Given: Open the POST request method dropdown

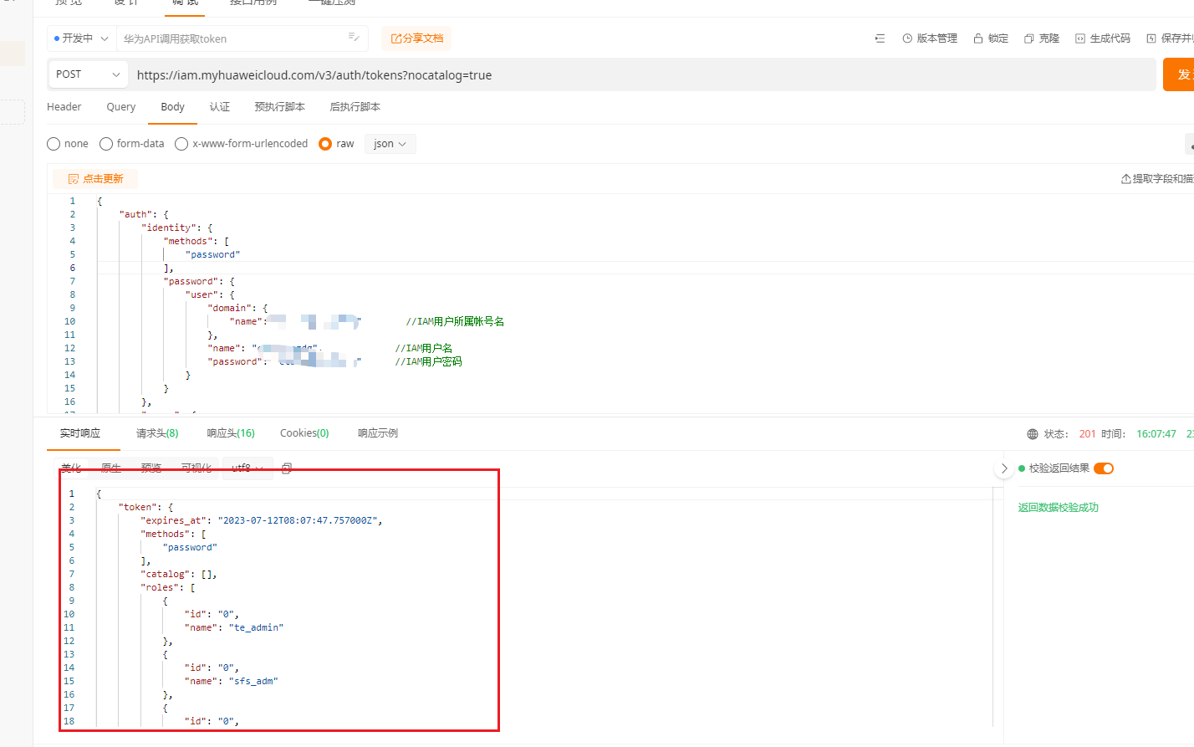Looking at the screenshot, I should click(89, 74).
